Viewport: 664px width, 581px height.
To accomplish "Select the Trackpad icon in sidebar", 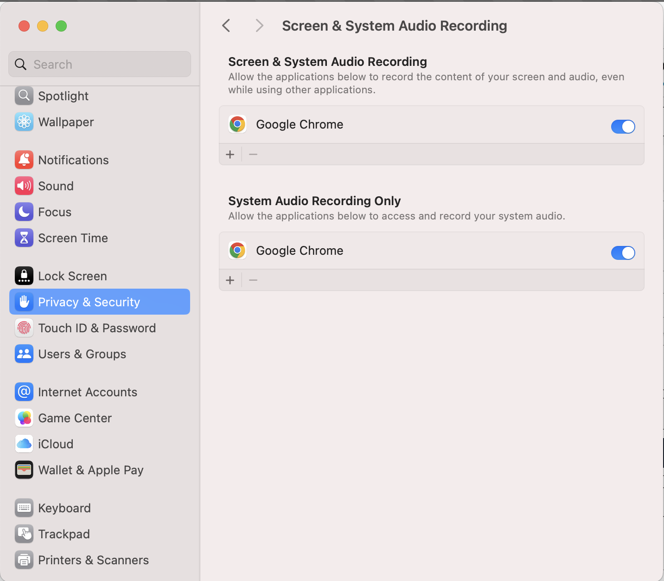I will coord(24,534).
